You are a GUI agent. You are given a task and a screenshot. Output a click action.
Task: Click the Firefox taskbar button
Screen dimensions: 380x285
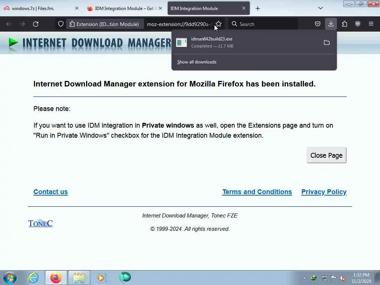pos(56,278)
